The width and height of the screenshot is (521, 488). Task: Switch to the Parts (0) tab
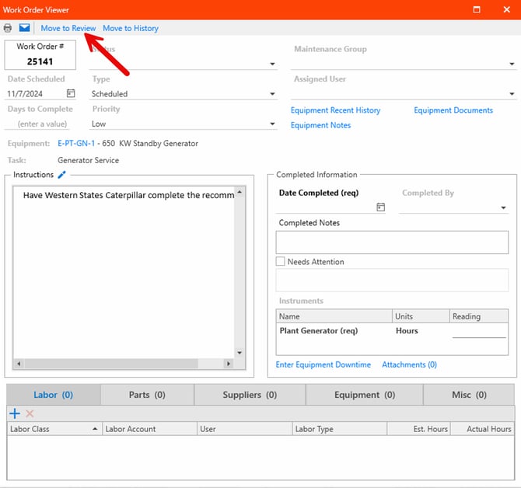point(147,395)
